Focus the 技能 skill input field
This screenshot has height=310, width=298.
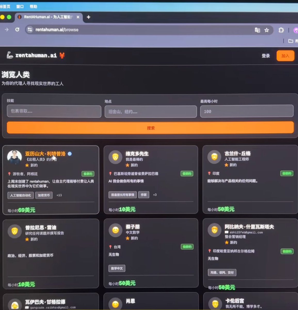coord(54,111)
